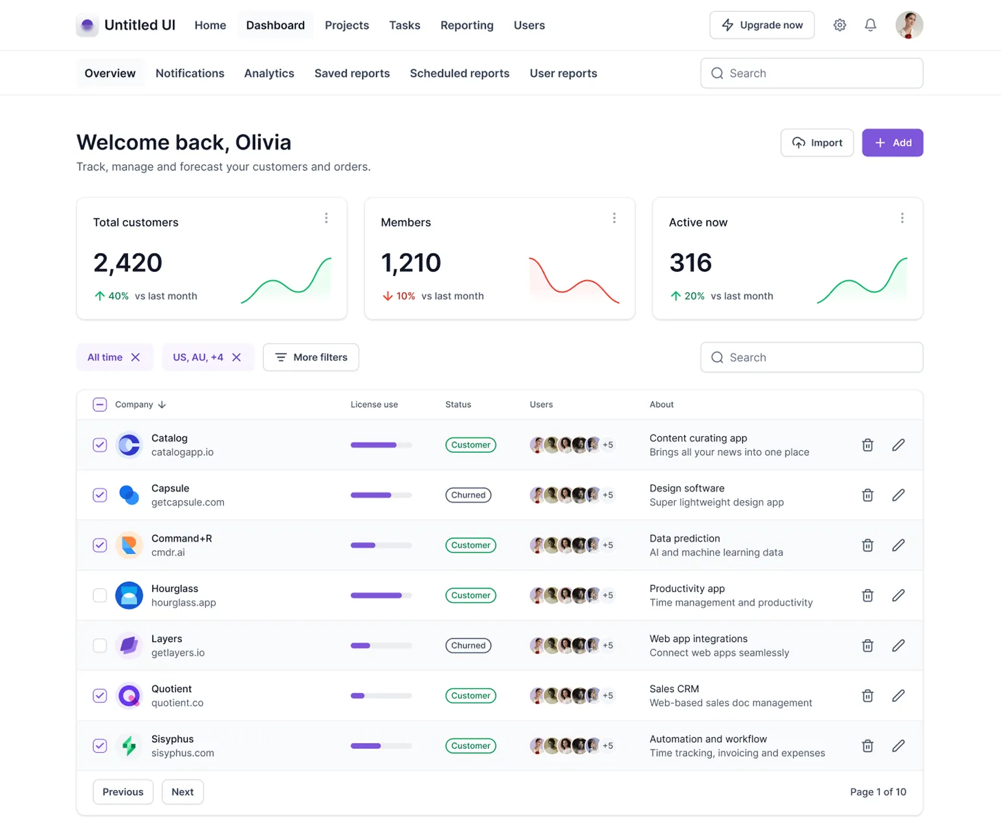Viewport: 1001px width, 833px height.
Task: Switch to the Analytics tab
Action: click(269, 73)
